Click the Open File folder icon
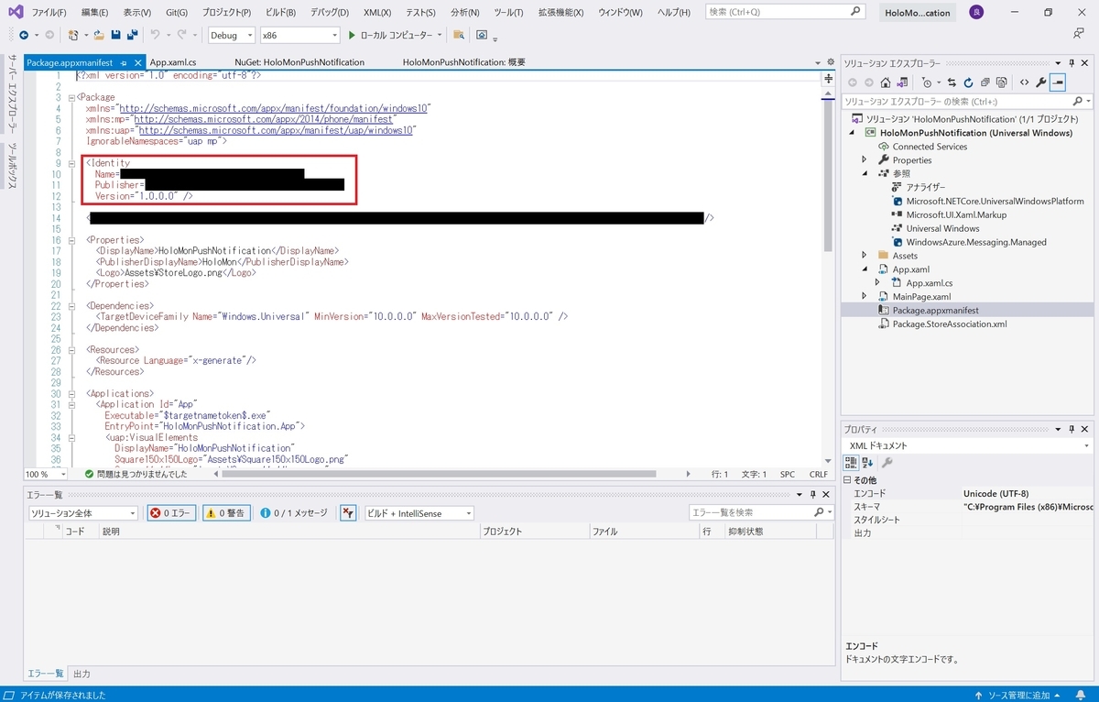The height and width of the screenshot is (702, 1099). point(97,35)
